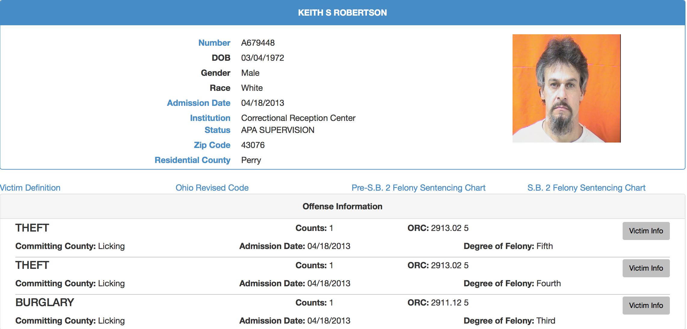Click Victim Info for fifth-degree theft

[646, 231]
